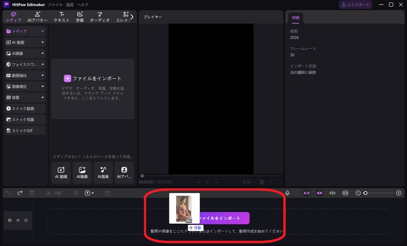Toggle track lock icon in track header
407x246 pixels.
(10, 220)
